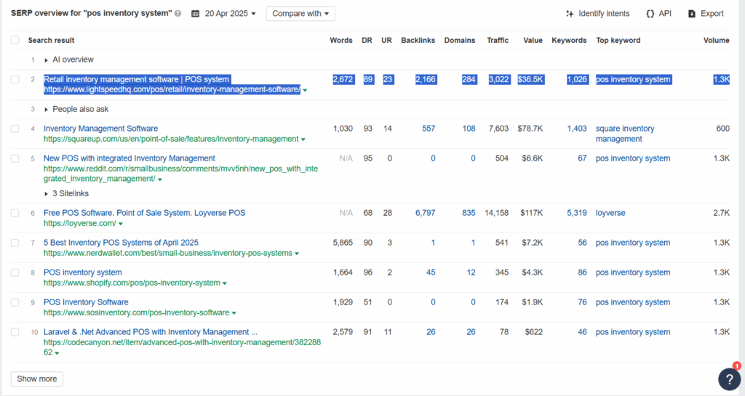This screenshot has height=396, width=745.
Task: Open the round help chat bubble
Action: tap(729, 379)
